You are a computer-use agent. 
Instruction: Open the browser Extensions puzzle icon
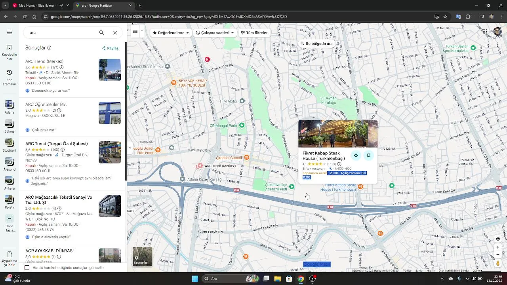click(468, 17)
